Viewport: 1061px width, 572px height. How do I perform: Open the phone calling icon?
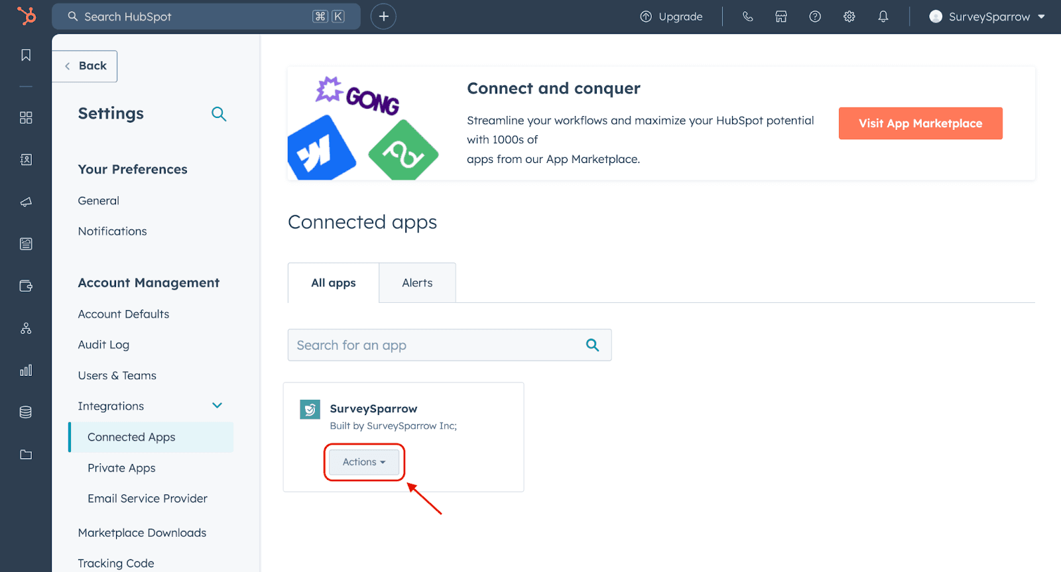pos(747,17)
